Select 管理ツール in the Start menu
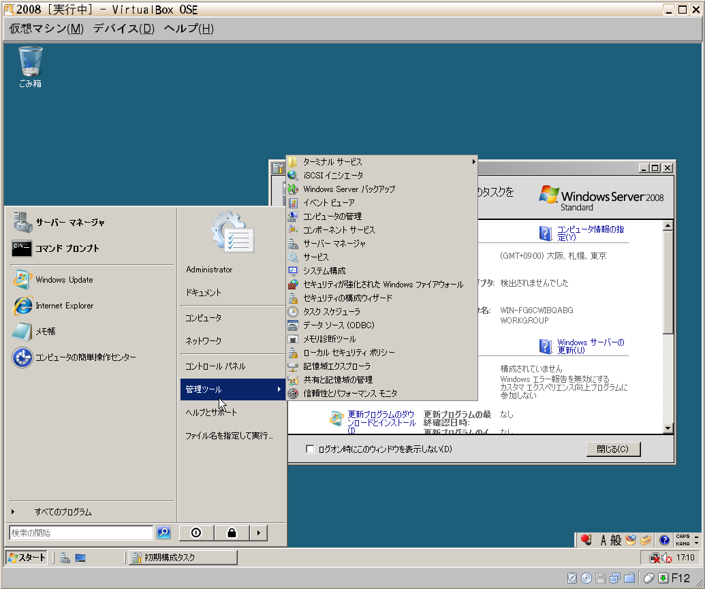 (x=233, y=389)
